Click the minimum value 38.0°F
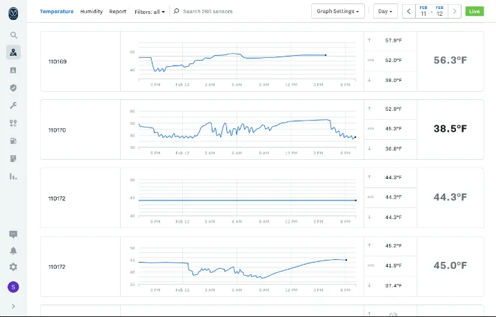 (393, 80)
